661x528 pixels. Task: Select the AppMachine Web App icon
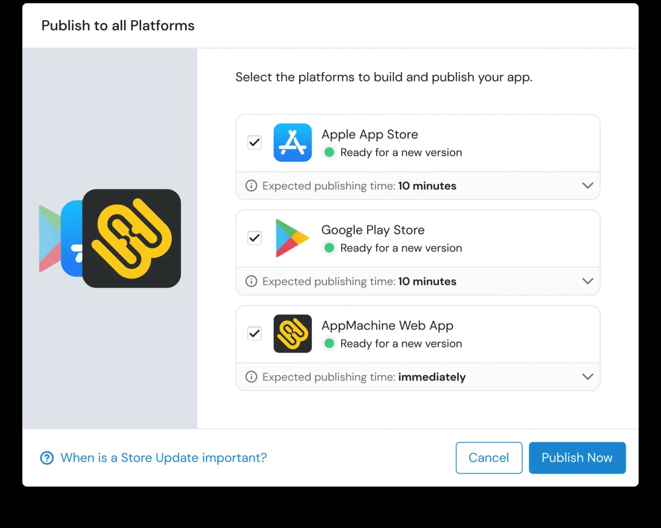click(x=292, y=334)
